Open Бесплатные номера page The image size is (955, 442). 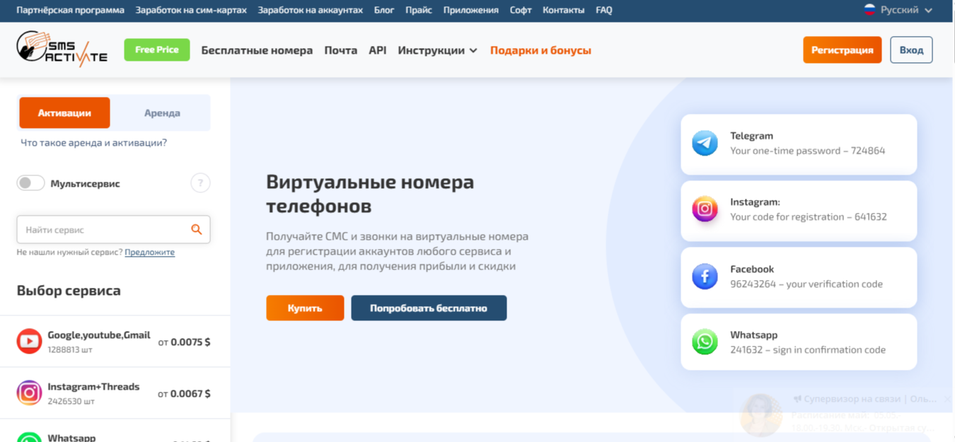click(257, 50)
